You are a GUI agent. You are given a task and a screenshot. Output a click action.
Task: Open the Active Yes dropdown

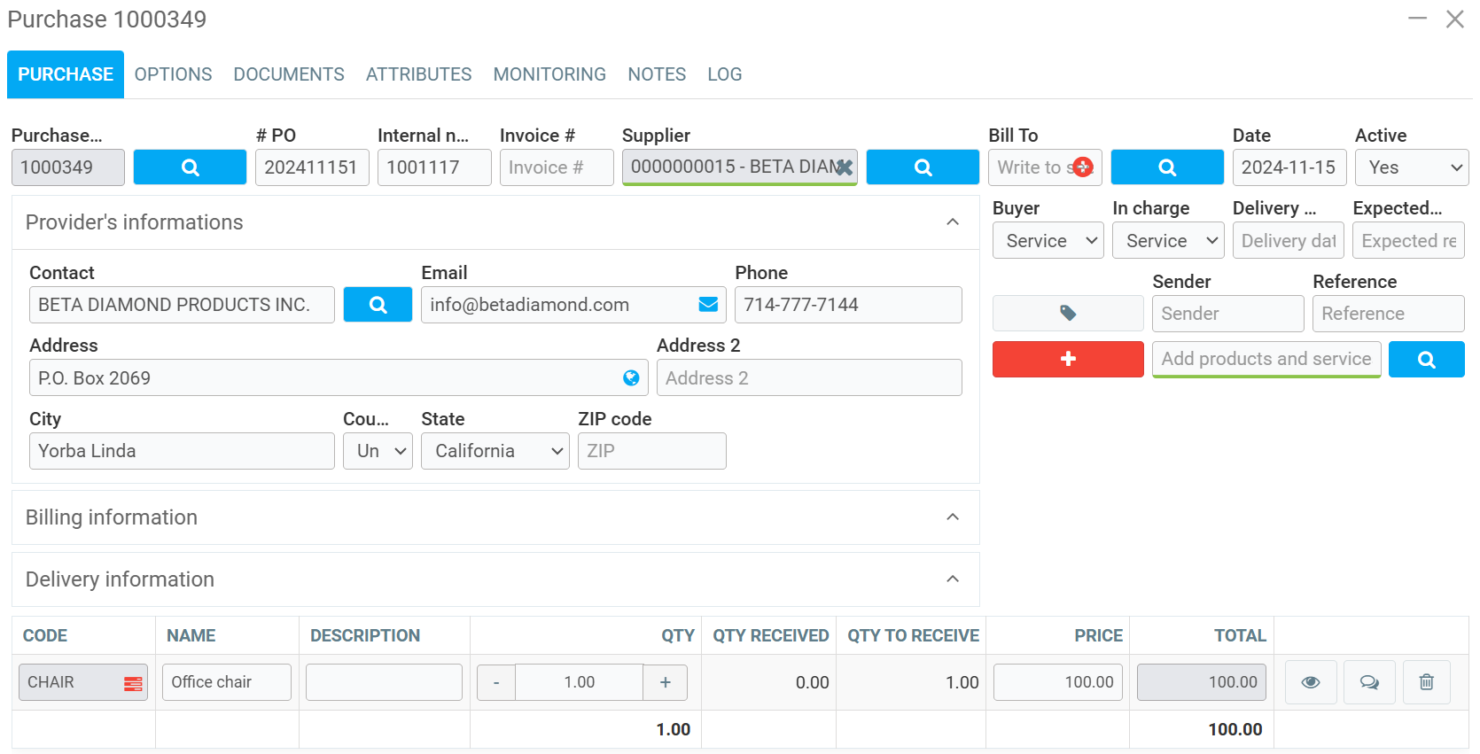(1411, 167)
